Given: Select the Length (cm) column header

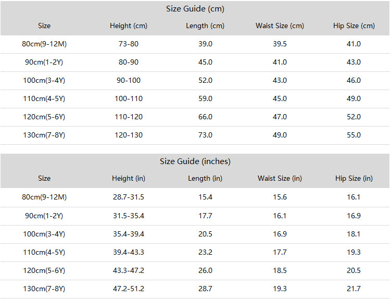Looking at the screenshot, I should [205, 26].
